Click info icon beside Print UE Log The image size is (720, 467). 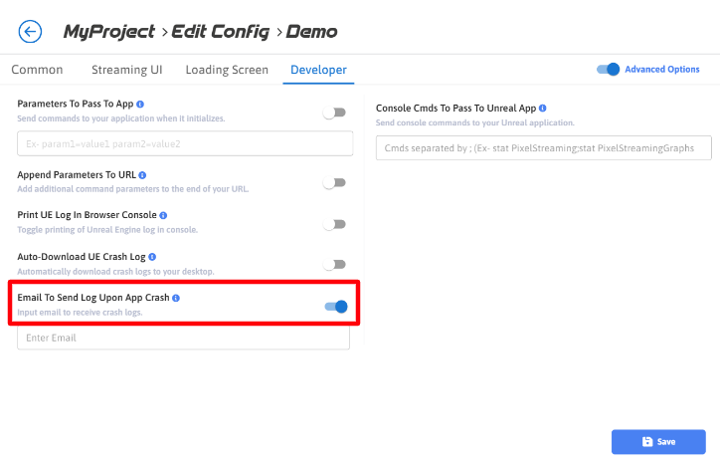pyautogui.click(x=163, y=215)
